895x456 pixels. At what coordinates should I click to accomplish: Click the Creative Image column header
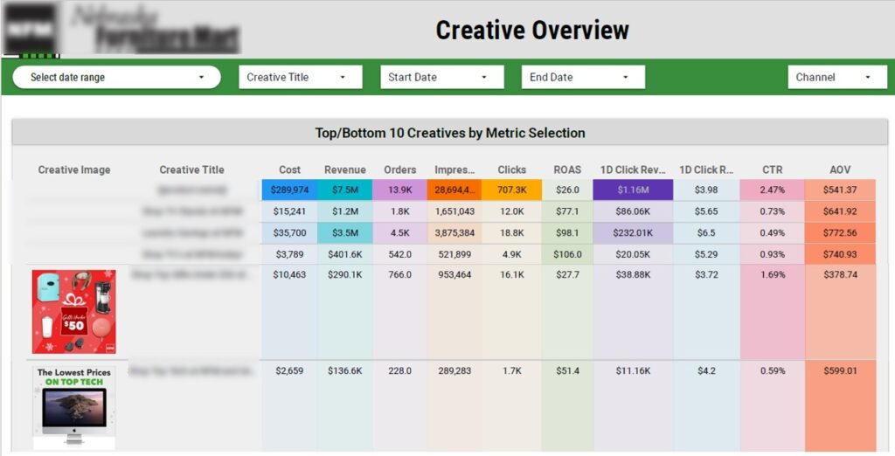pos(74,169)
